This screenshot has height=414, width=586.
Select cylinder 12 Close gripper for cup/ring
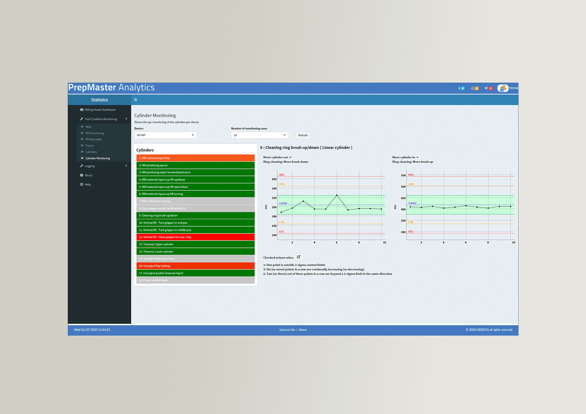click(x=195, y=237)
